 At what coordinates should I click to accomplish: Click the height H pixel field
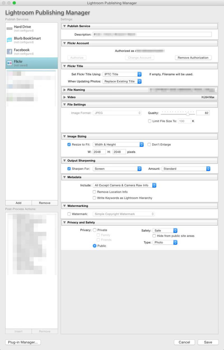point(119,152)
